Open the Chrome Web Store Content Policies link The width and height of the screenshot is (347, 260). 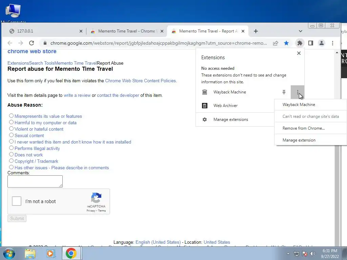pos(141,81)
